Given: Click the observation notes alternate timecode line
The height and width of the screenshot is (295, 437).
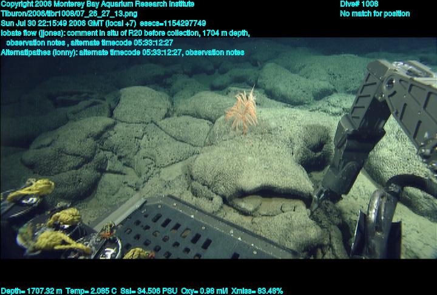Looking at the screenshot, I should click(x=90, y=42).
